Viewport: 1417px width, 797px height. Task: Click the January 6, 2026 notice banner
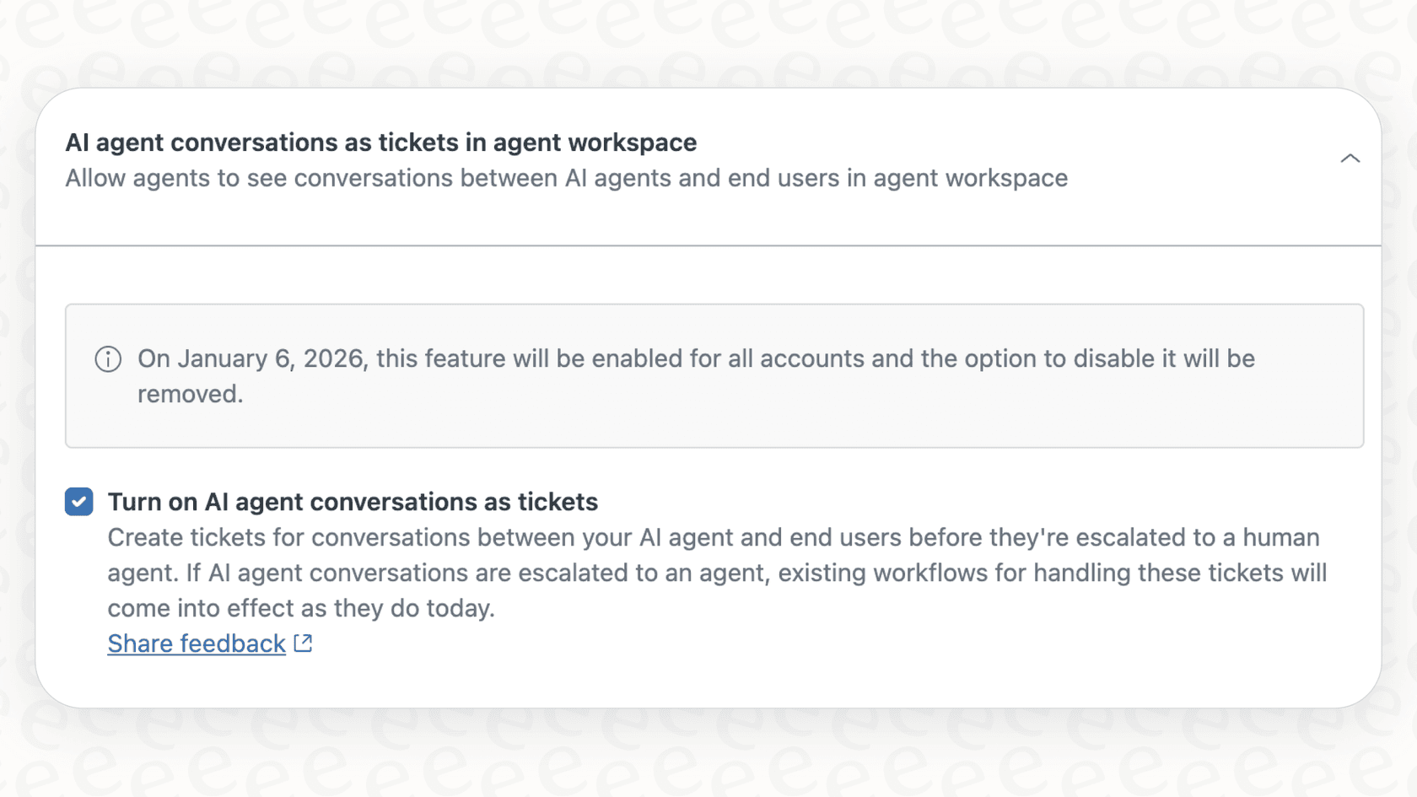[x=714, y=375]
